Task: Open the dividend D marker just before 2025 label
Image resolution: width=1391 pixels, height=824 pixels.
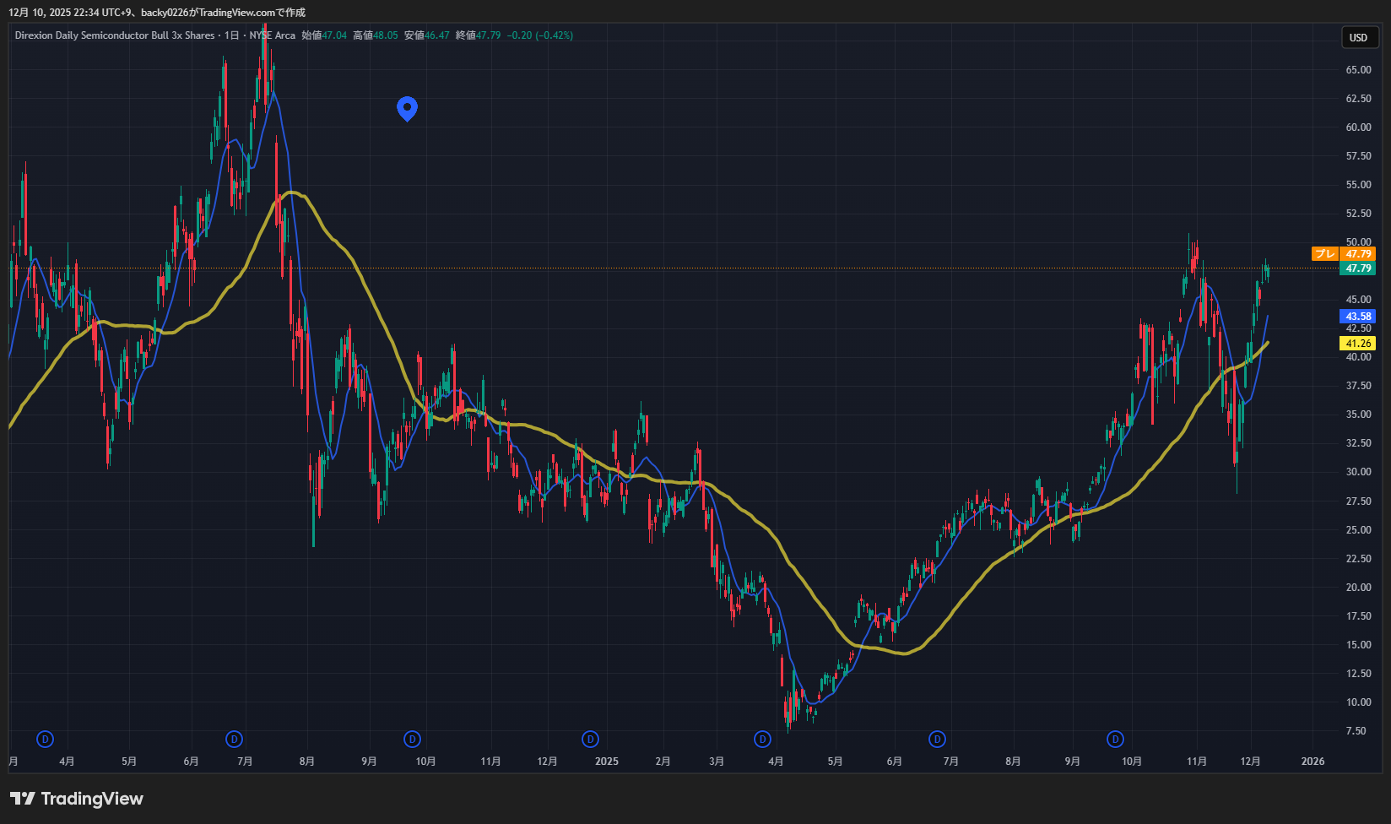Action: coord(590,740)
